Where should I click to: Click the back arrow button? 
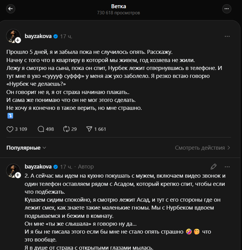[x=11, y=9]
